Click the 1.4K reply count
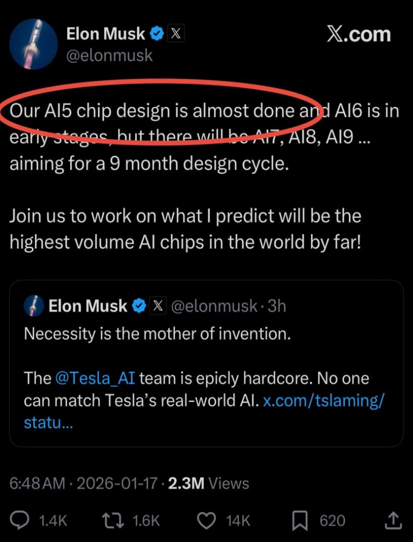This screenshot has height=542, width=413. [53, 520]
